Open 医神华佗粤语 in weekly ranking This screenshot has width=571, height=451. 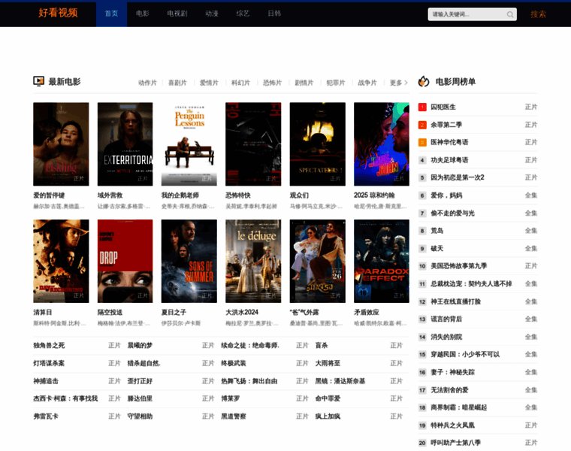[449, 142]
